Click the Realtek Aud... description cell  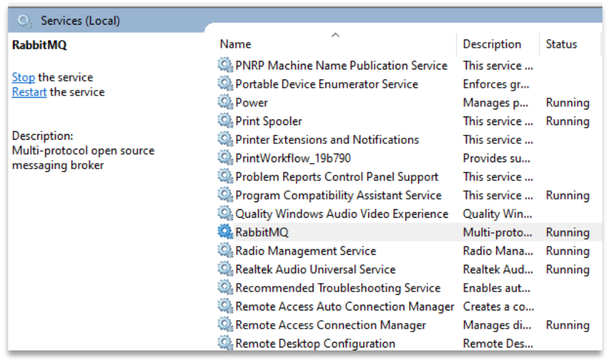coord(498,270)
